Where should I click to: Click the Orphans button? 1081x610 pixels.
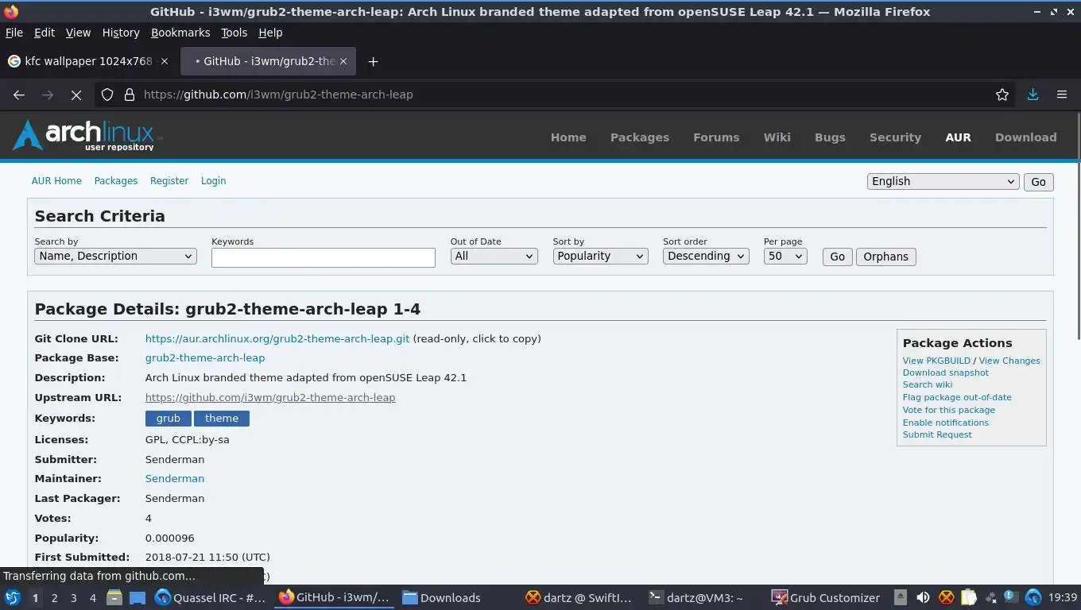[x=886, y=257]
